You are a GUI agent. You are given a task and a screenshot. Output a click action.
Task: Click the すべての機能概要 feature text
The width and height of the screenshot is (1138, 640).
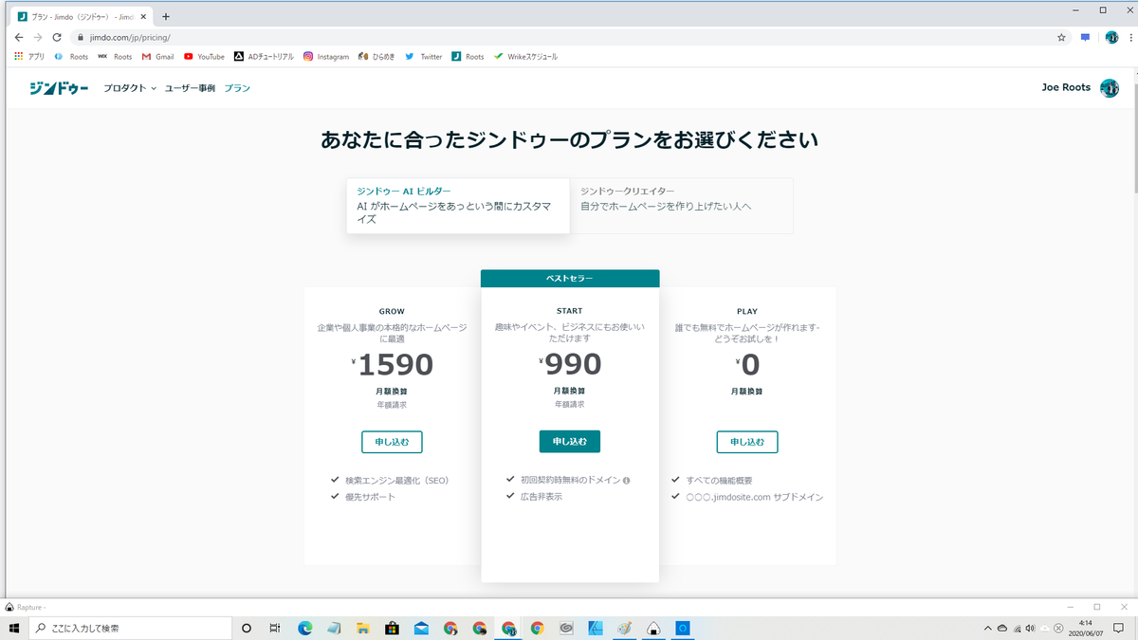click(x=720, y=481)
